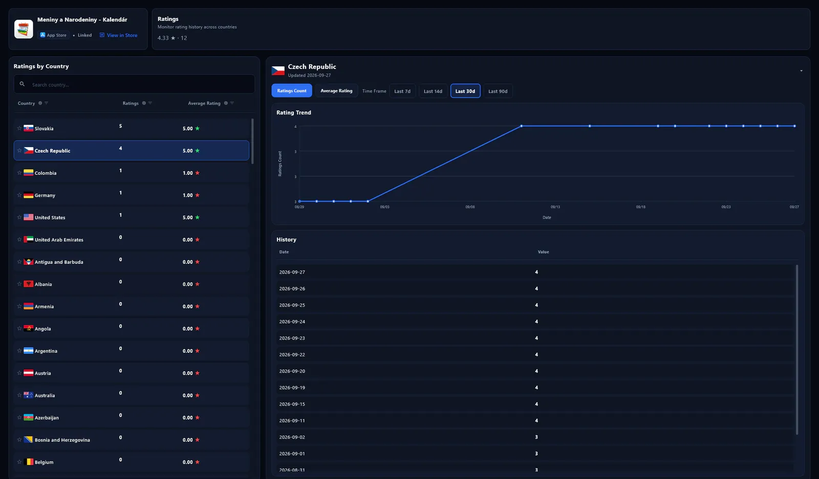Click the Australia flag icon
819x479 pixels.
[29, 395]
